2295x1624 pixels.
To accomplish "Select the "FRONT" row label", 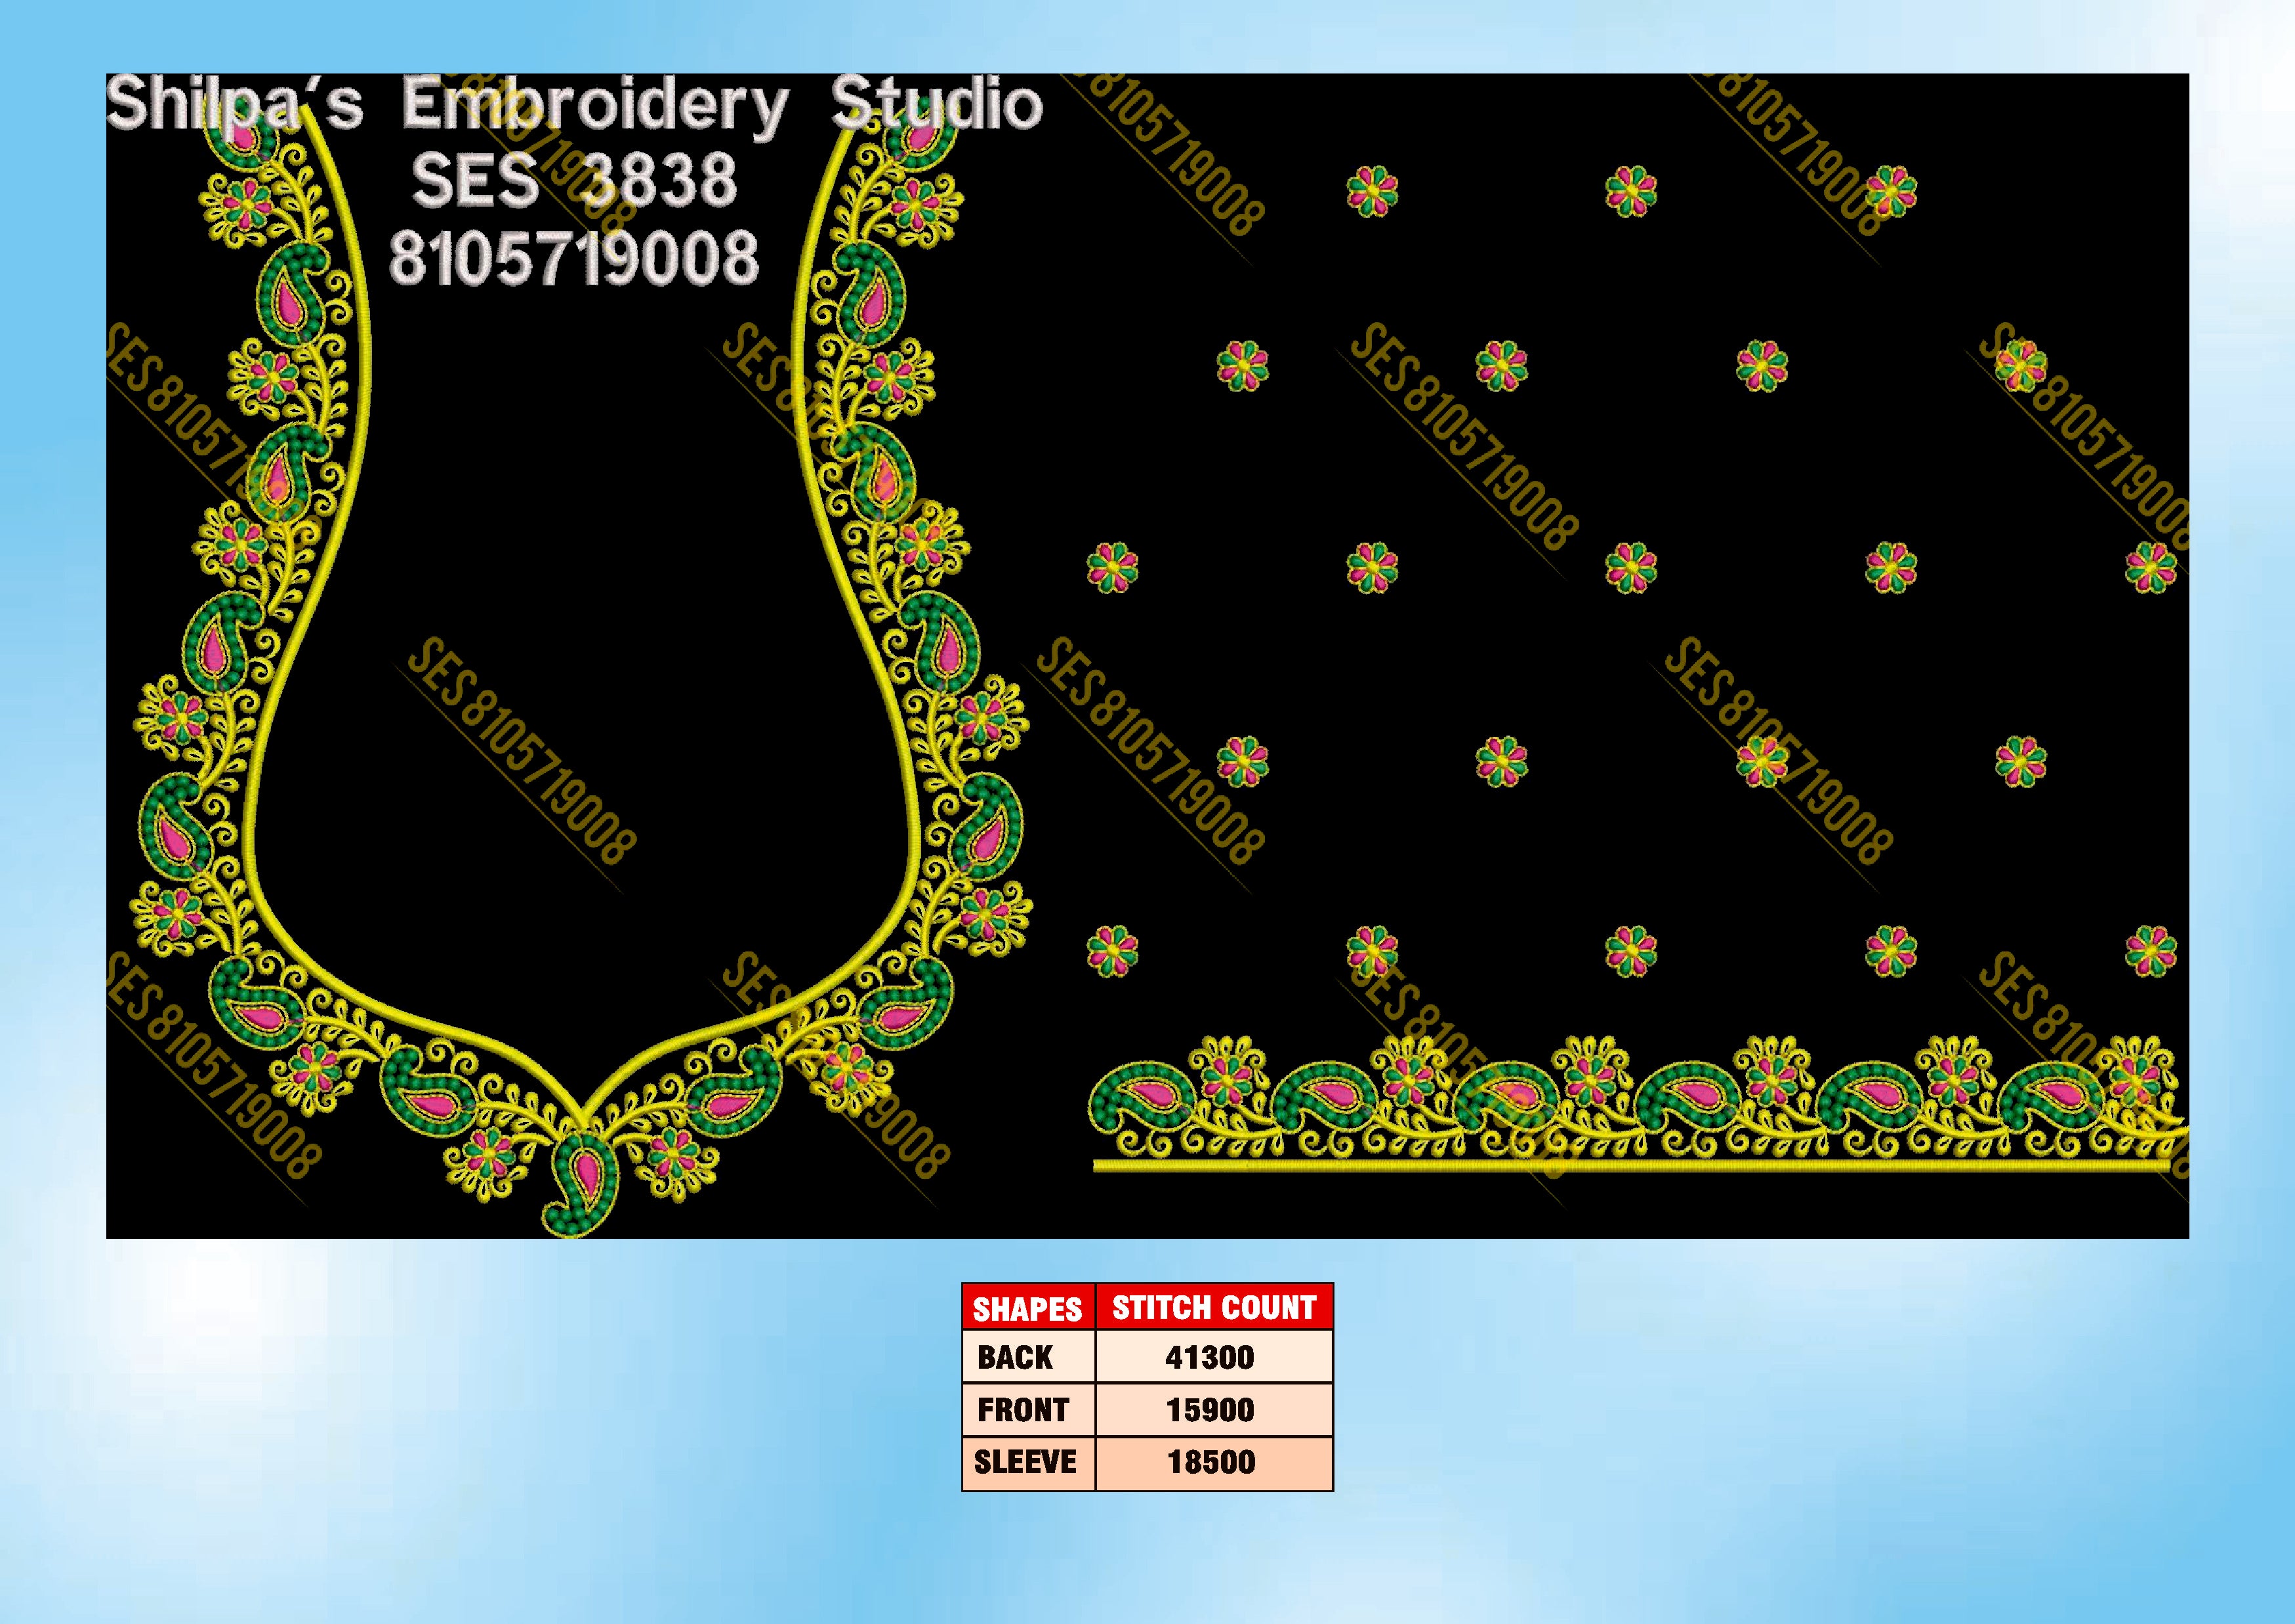I will (1023, 1410).
